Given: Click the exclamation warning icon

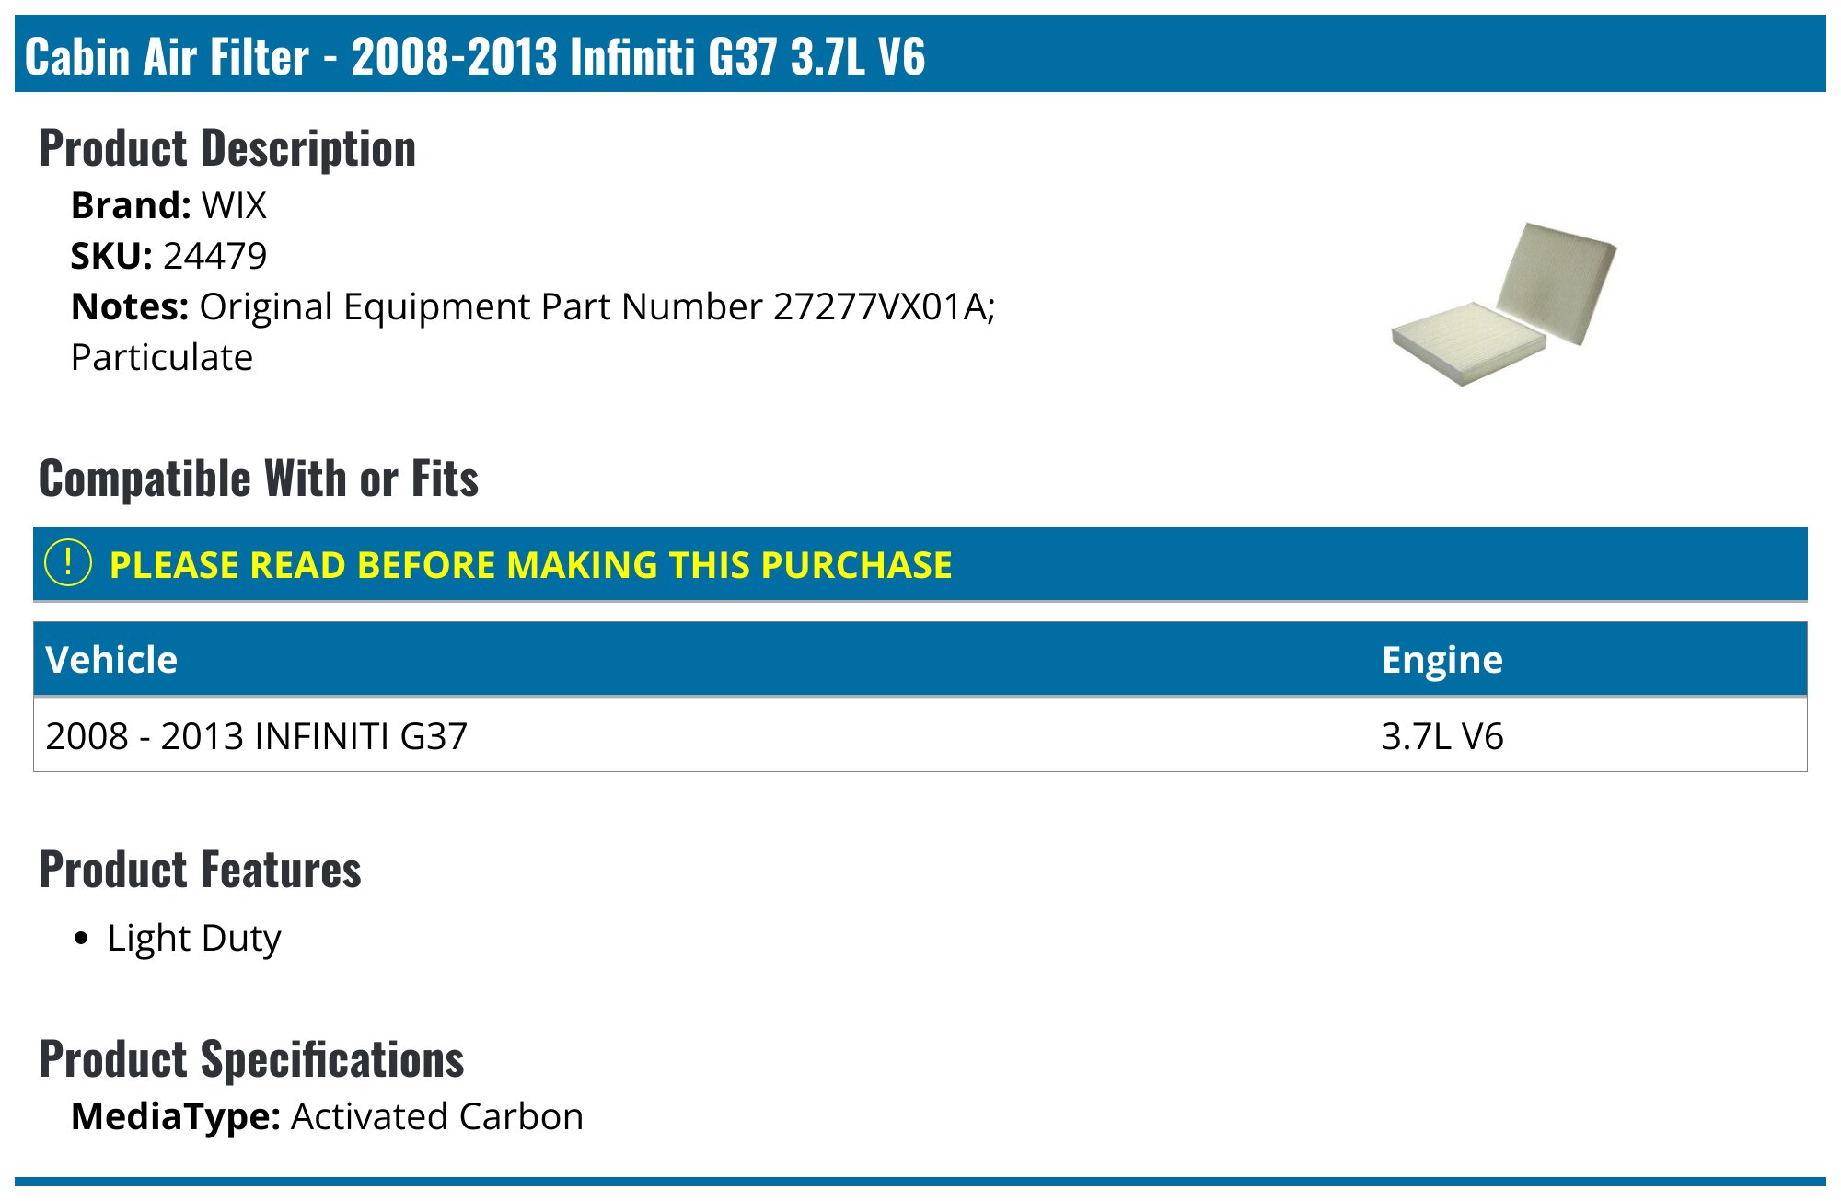Looking at the screenshot, I should click(x=68, y=563).
